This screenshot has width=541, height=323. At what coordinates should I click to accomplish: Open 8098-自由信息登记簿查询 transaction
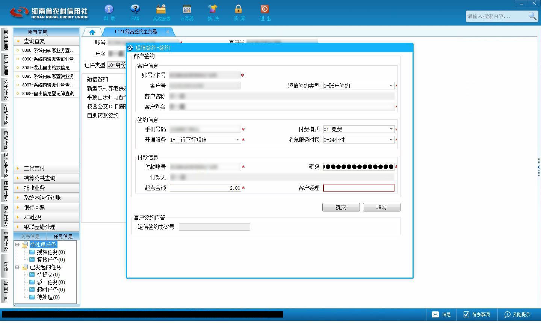pos(47,94)
